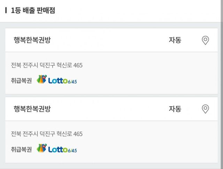Click the 6/45 text in second card's logo
Screen dimensions: 223x169
click(x=72, y=150)
